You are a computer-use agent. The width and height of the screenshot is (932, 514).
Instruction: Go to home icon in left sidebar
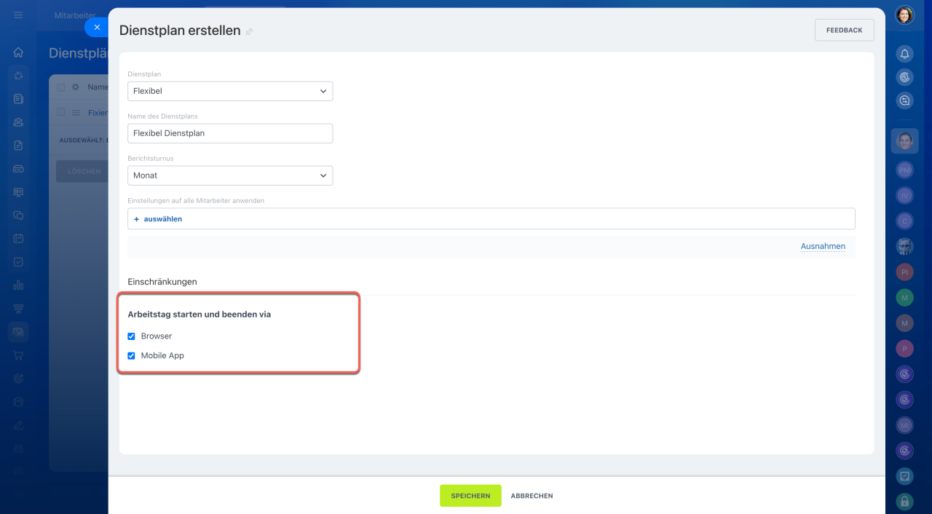(18, 52)
